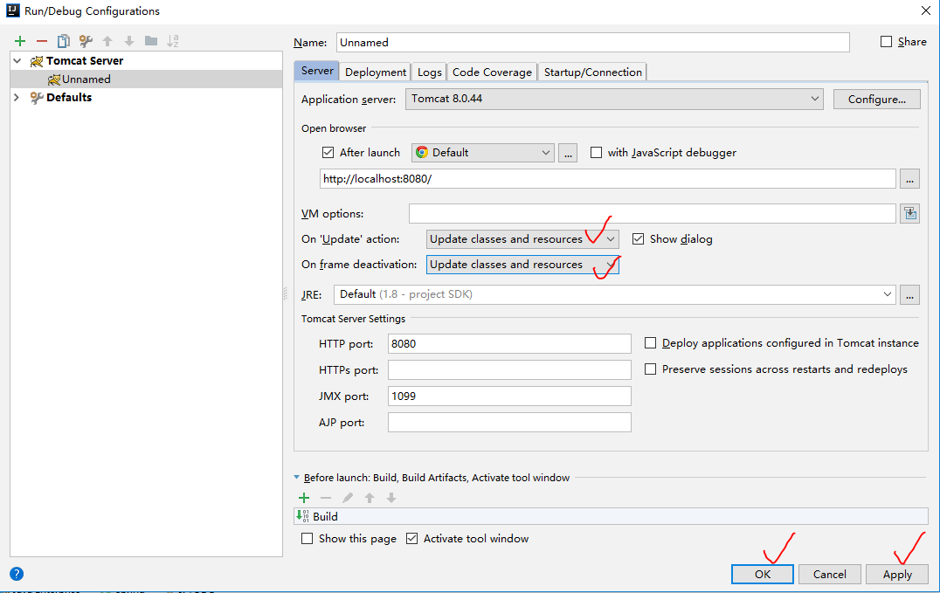Move before-launch task up
This screenshot has height=593, width=940.
point(370,498)
